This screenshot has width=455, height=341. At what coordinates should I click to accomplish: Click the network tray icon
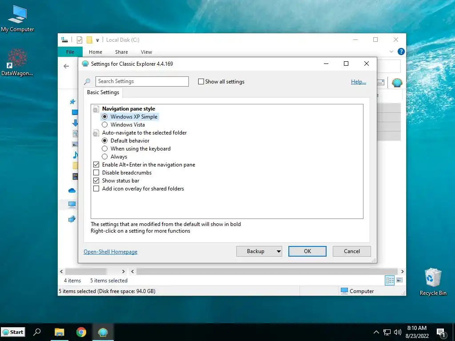pyautogui.click(x=387, y=332)
